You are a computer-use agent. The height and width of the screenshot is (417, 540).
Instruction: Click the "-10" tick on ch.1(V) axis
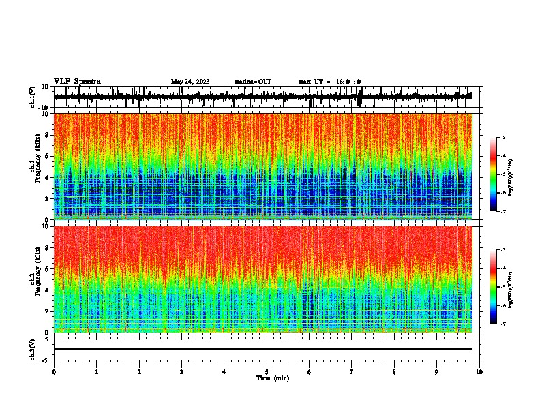pos(44,108)
